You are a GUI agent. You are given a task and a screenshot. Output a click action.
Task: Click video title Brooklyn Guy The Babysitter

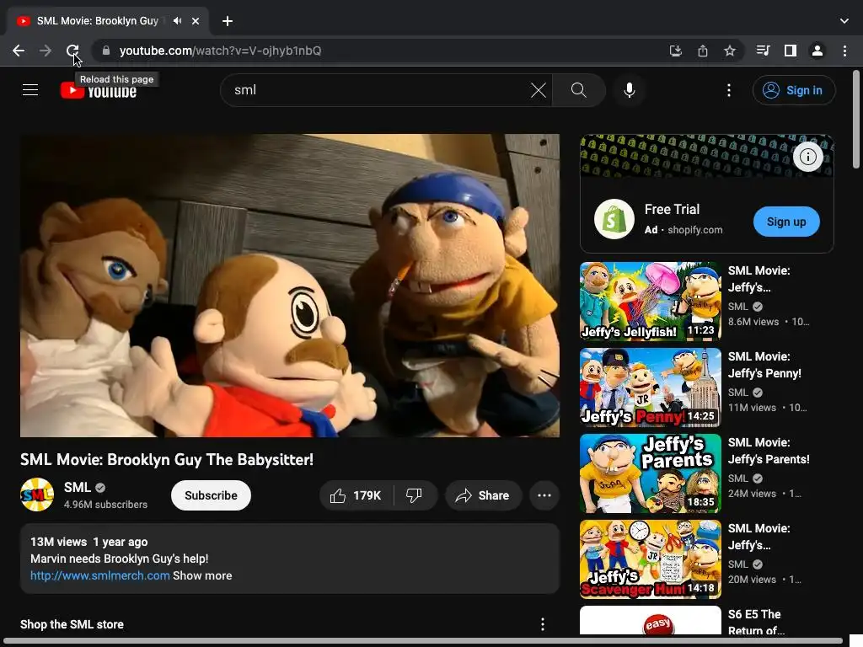tap(167, 459)
